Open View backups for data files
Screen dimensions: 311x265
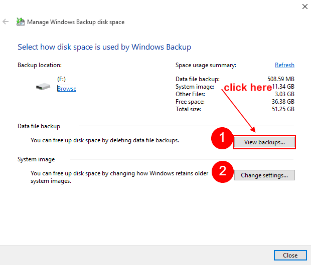[264, 142]
